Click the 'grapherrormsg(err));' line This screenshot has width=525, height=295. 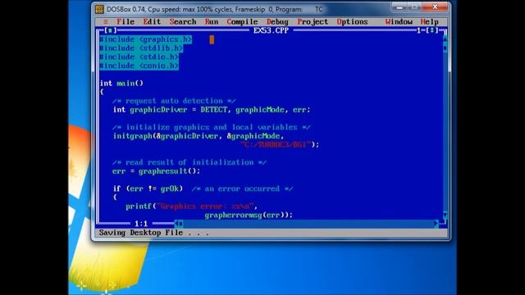(249, 215)
